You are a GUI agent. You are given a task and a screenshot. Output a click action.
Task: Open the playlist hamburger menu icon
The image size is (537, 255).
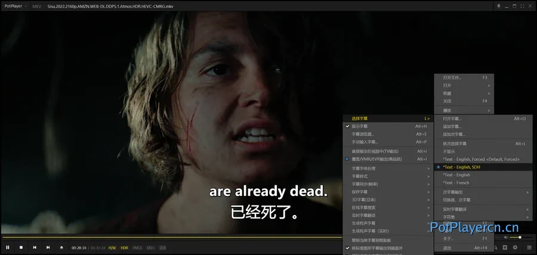529,247
